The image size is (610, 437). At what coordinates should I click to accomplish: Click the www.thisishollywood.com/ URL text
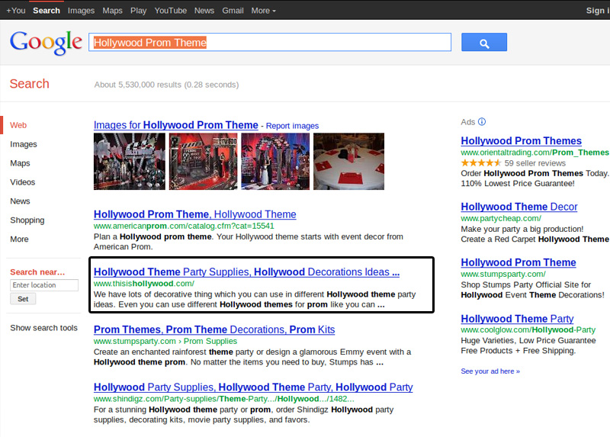pos(144,284)
